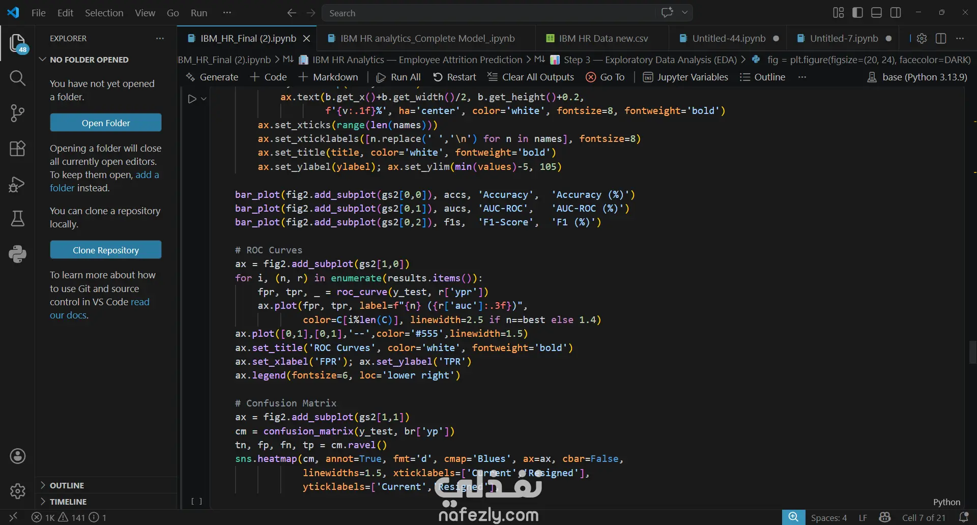Open the Selection menu
This screenshot has height=525, width=977.
tap(104, 13)
